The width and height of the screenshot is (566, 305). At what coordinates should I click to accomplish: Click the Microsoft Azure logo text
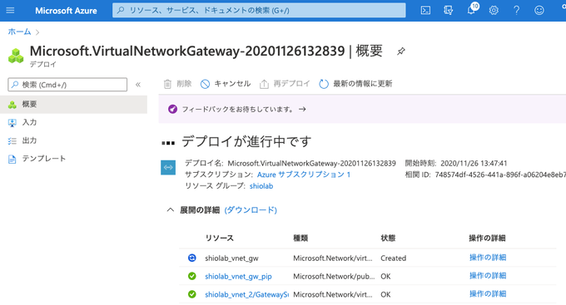coord(66,11)
